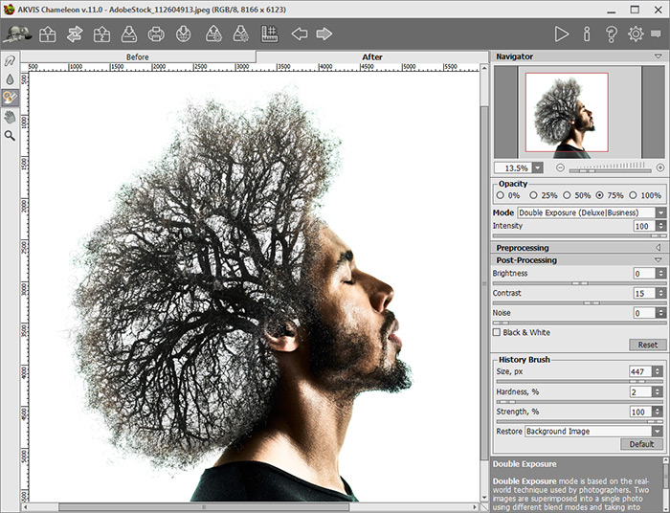Select the Hand tool
Screen dimensions: 670x513
coord(10,117)
